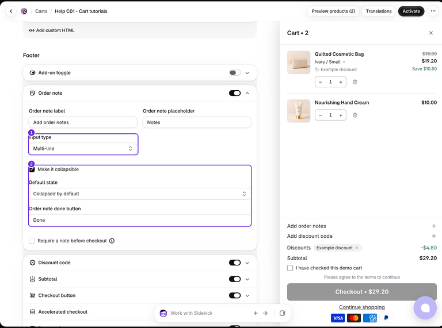Viewport: 442px width, 328px height.
Task: Click the Mastercard payment icon
Action: tap(354, 318)
